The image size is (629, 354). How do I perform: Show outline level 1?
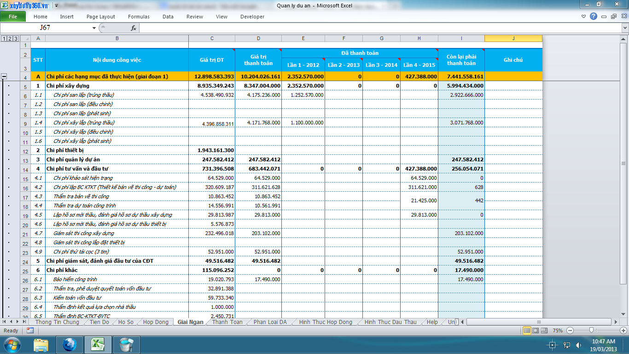(4, 39)
